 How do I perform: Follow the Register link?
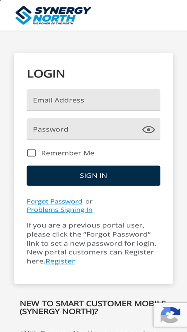pos(60,261)
